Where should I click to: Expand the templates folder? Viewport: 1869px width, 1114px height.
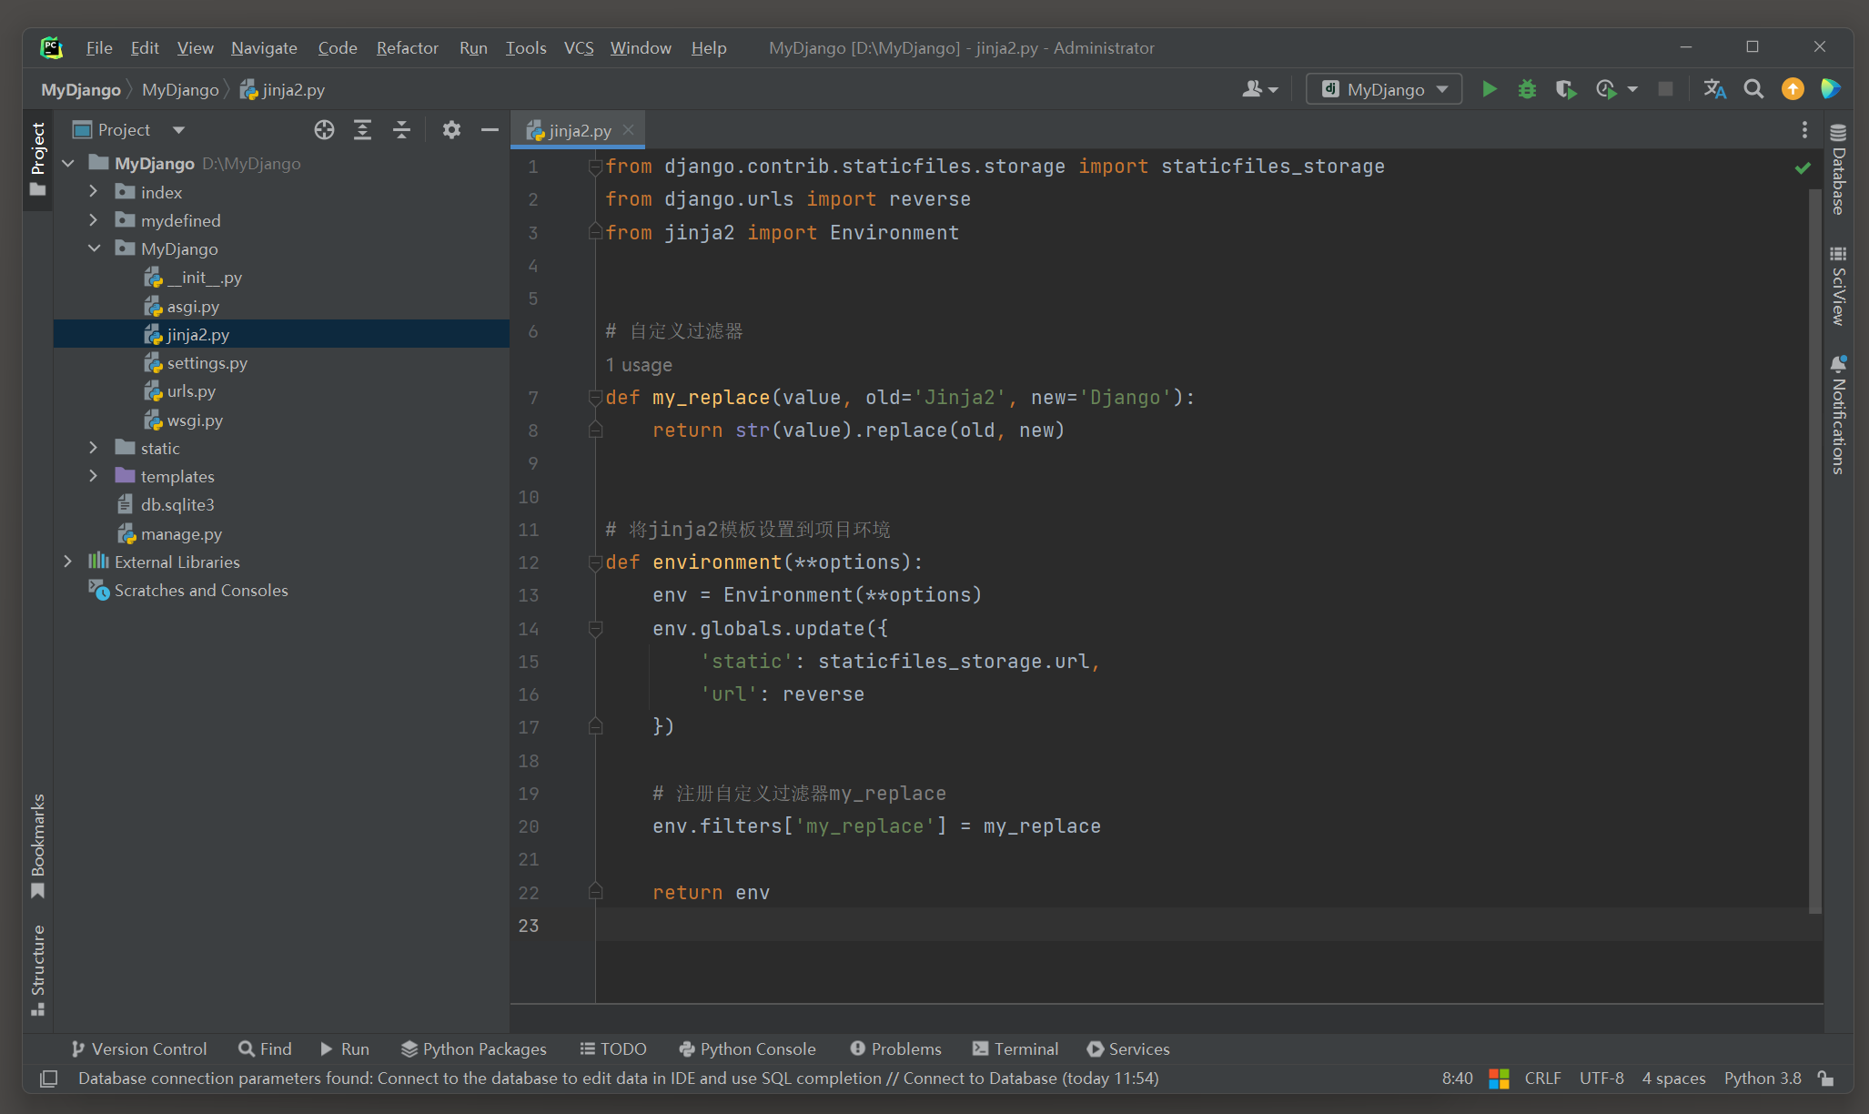(x=94, y=476)
